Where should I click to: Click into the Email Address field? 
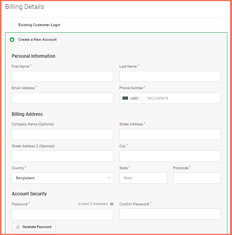(62, 98)
